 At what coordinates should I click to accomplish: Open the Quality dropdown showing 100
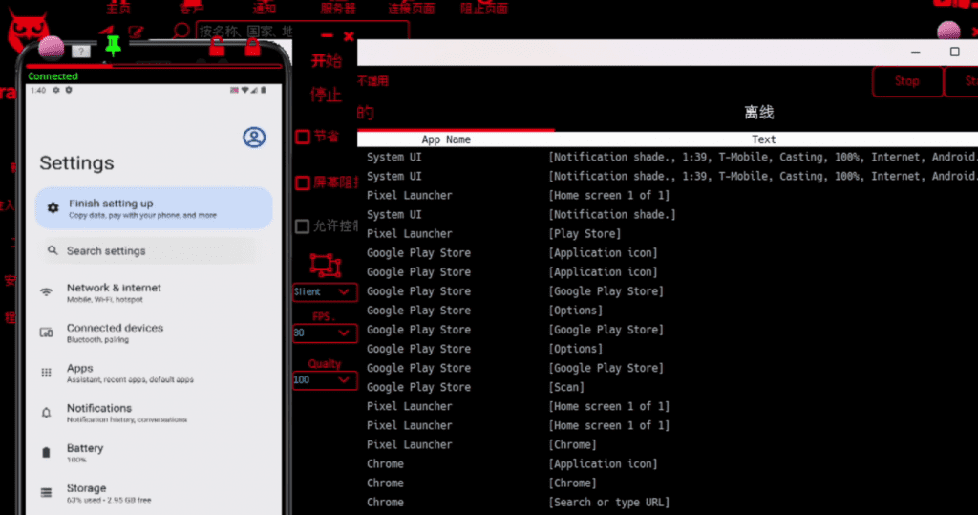[325, 380]
